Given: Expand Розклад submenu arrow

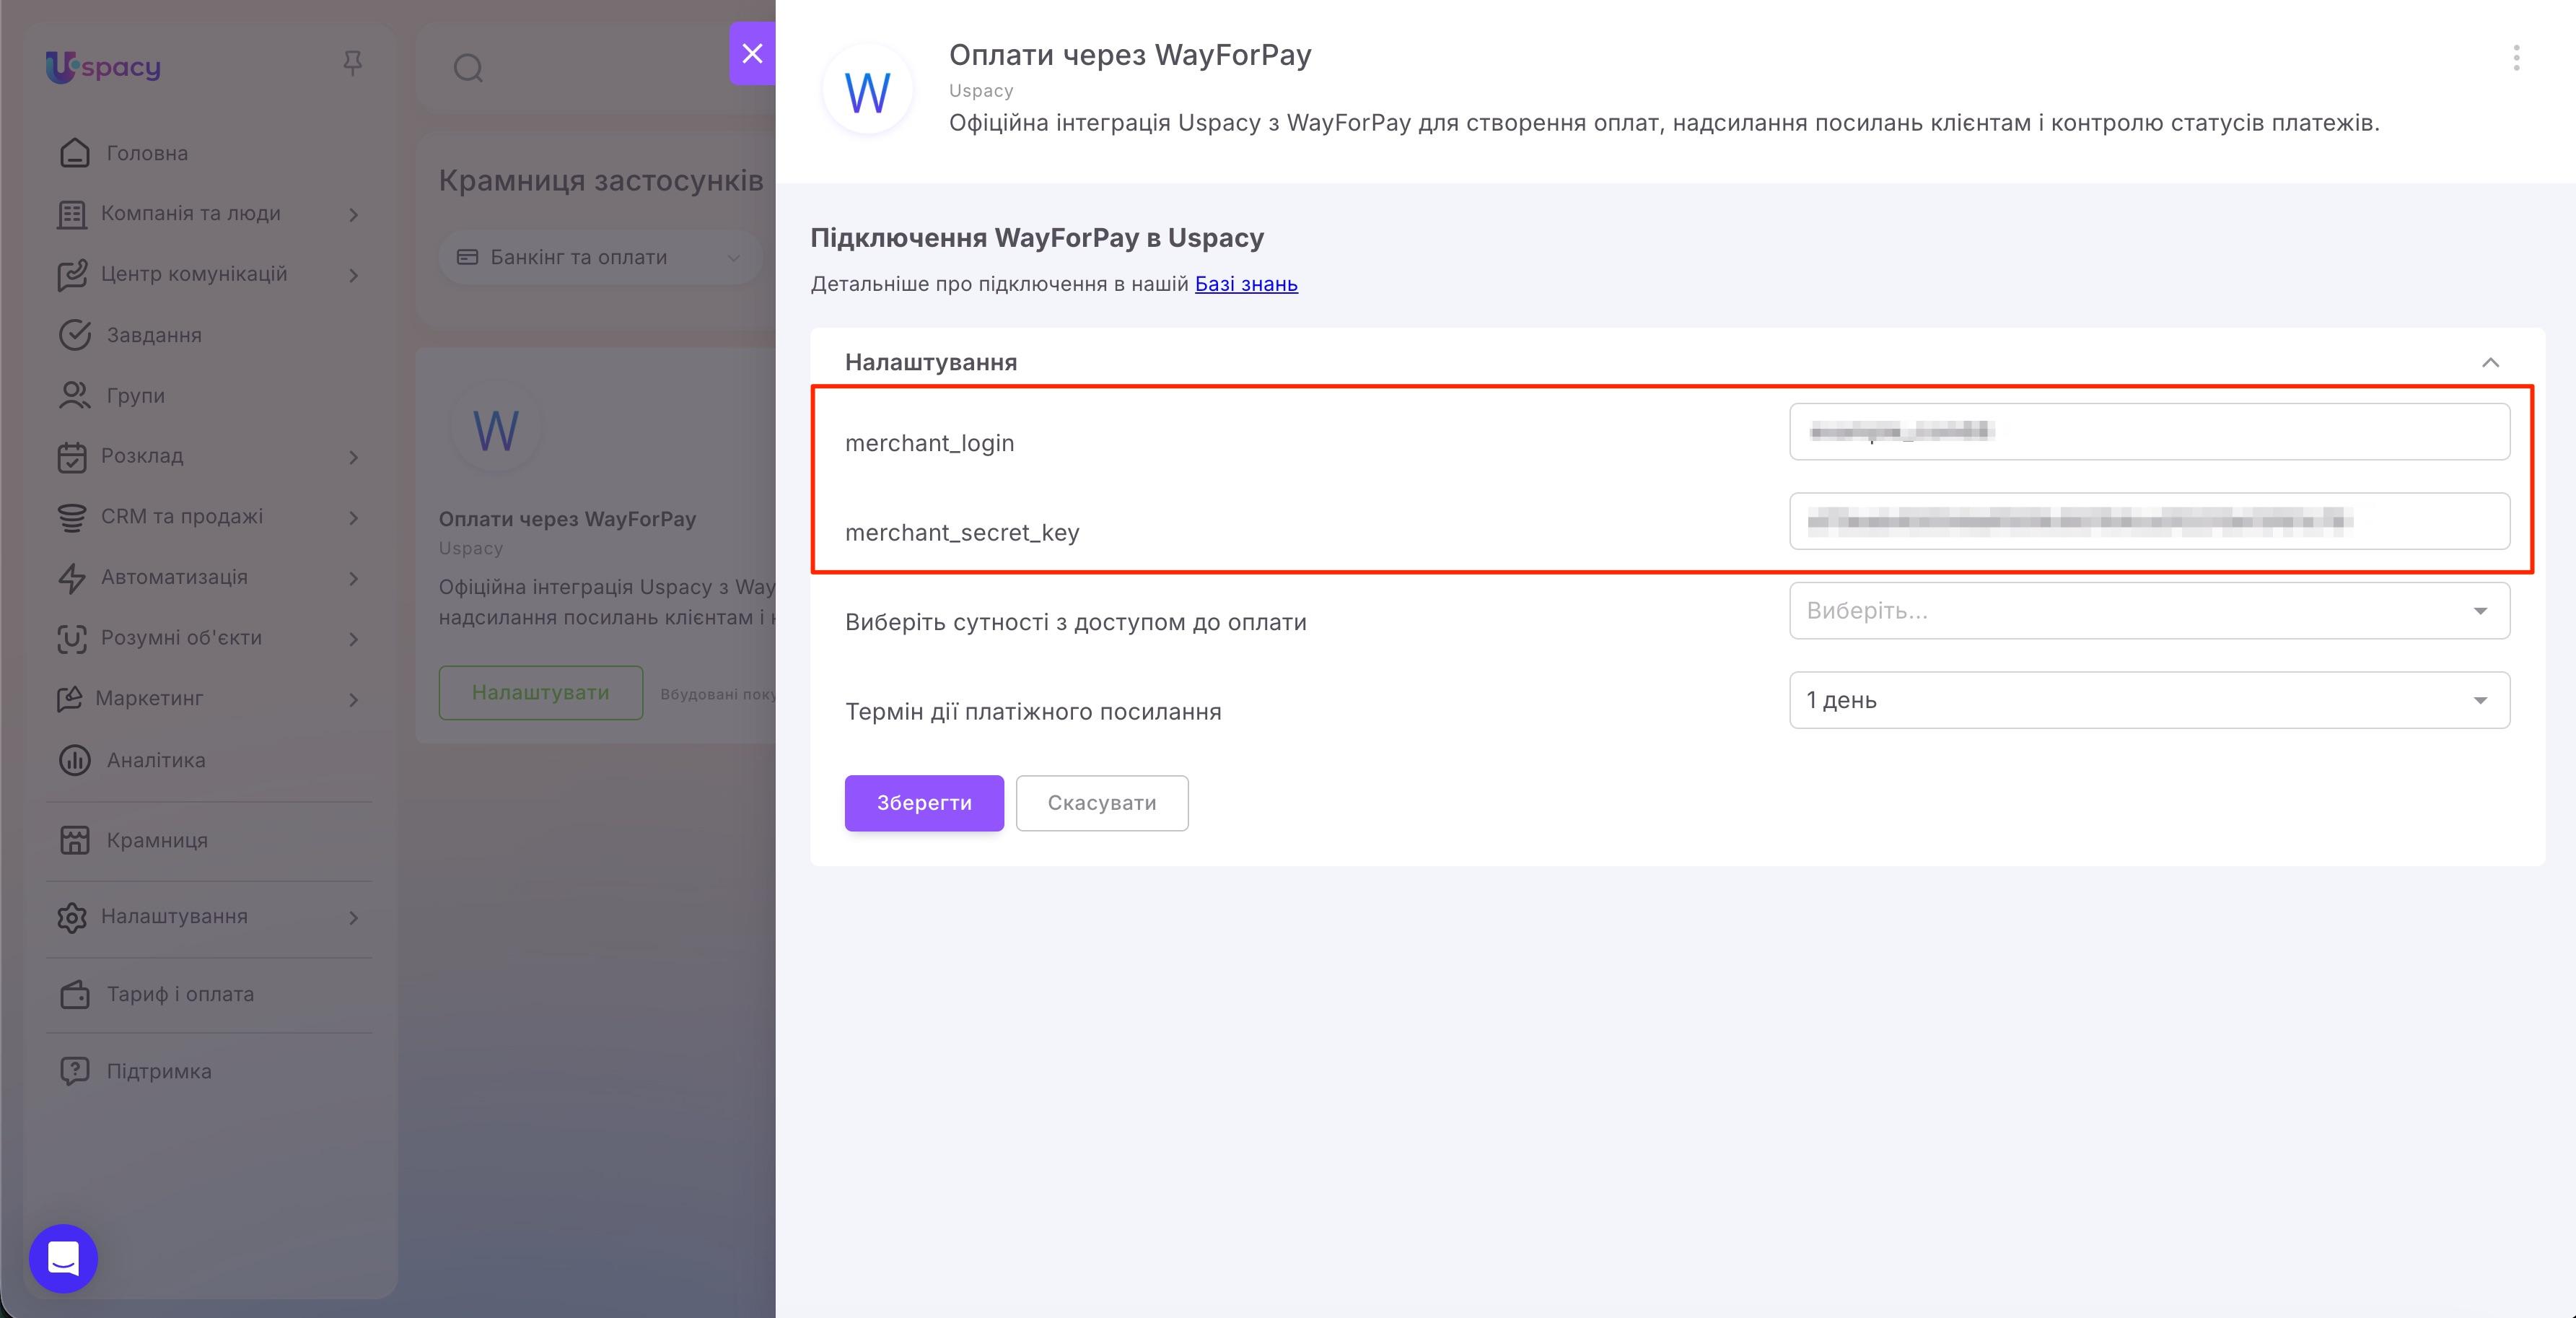Looking at the screenshot, I should point(353,457).
